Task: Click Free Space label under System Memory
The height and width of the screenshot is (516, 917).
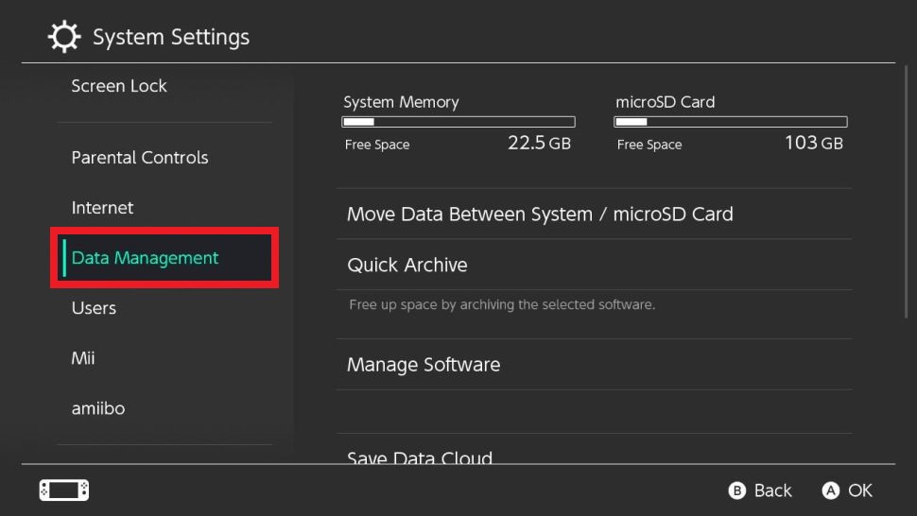Action: click(376, 145)
